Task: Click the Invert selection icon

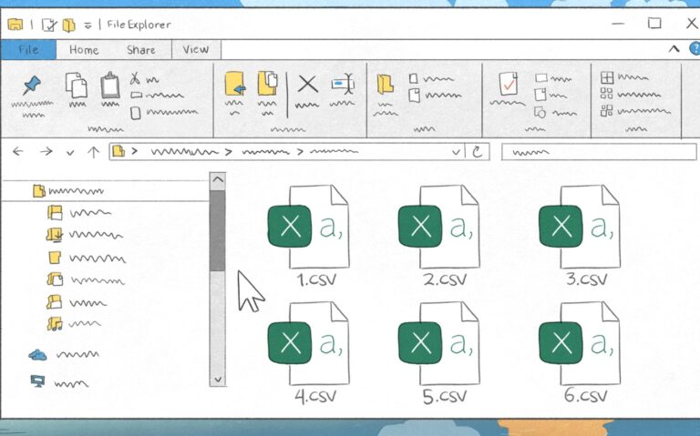Action: coord(606,110)
